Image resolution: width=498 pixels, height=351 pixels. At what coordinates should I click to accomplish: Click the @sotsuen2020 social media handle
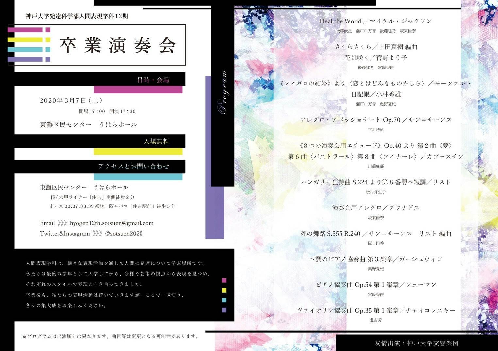click(124, 234)
